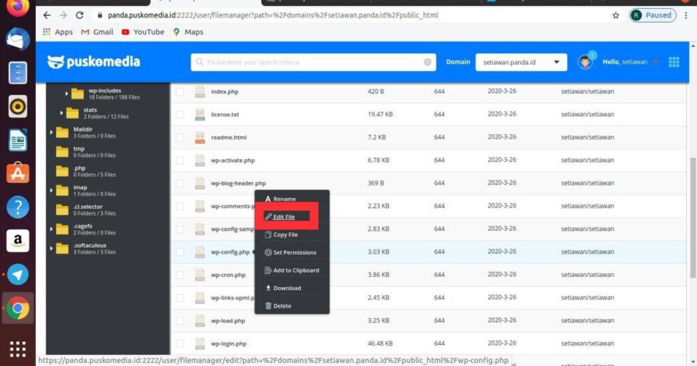
Task: Check the wp-blog-header.php row checkbox
Action: click(x=180, y=183)
